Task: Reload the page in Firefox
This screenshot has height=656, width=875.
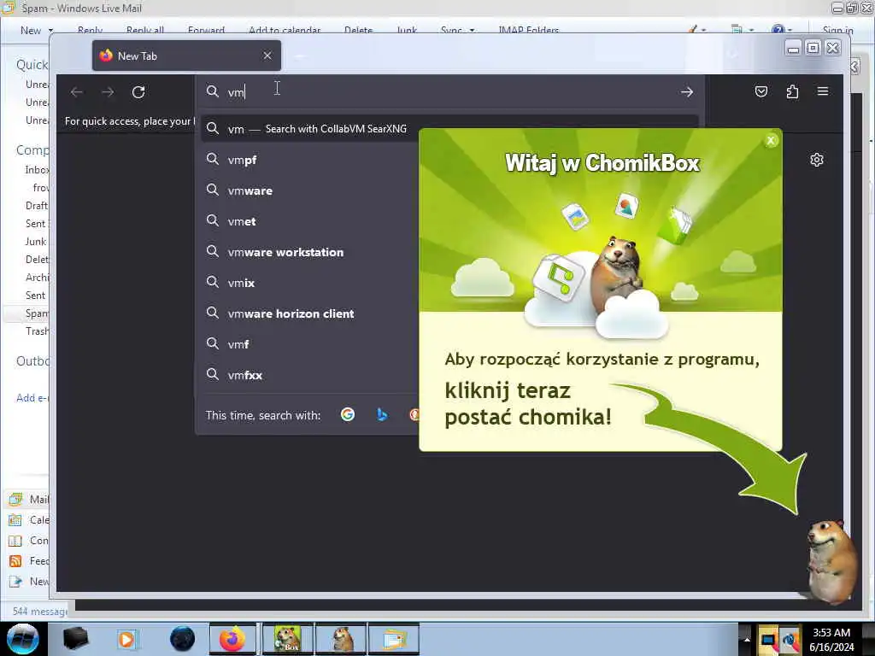Action: pyautogui.click(x=138, y=92)
